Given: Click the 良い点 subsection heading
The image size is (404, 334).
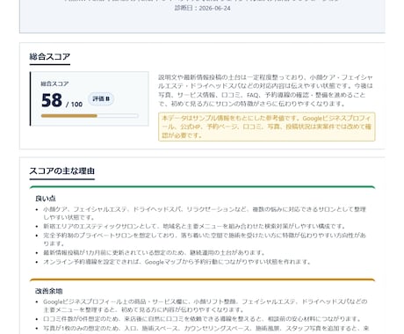Looking at the screenshot, I should 46,199.
